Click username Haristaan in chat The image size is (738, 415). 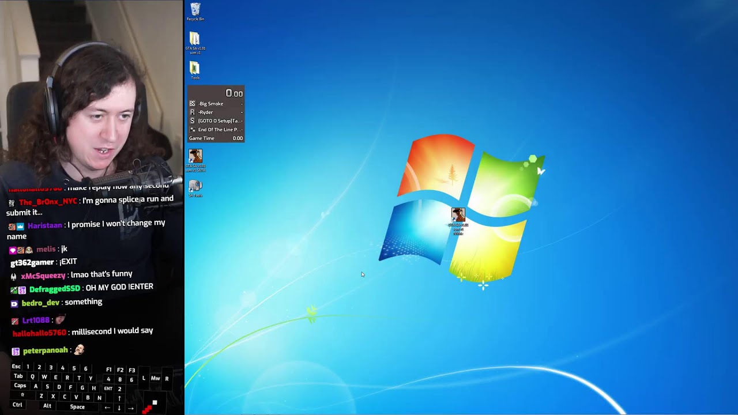[44, 225]
